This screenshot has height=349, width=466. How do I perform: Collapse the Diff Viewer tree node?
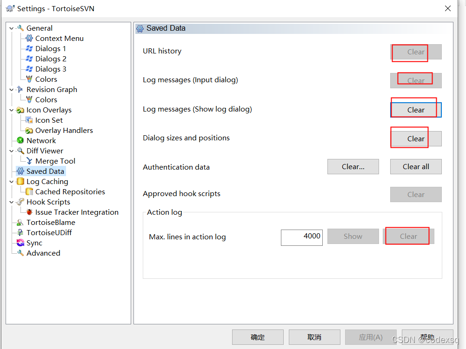pyautogui.click(x=11, y=151)
